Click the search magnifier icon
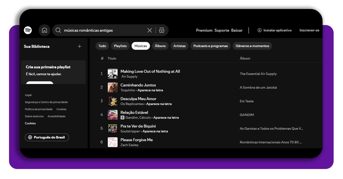The width and height of the screenshot is (343, 179). 58,30
